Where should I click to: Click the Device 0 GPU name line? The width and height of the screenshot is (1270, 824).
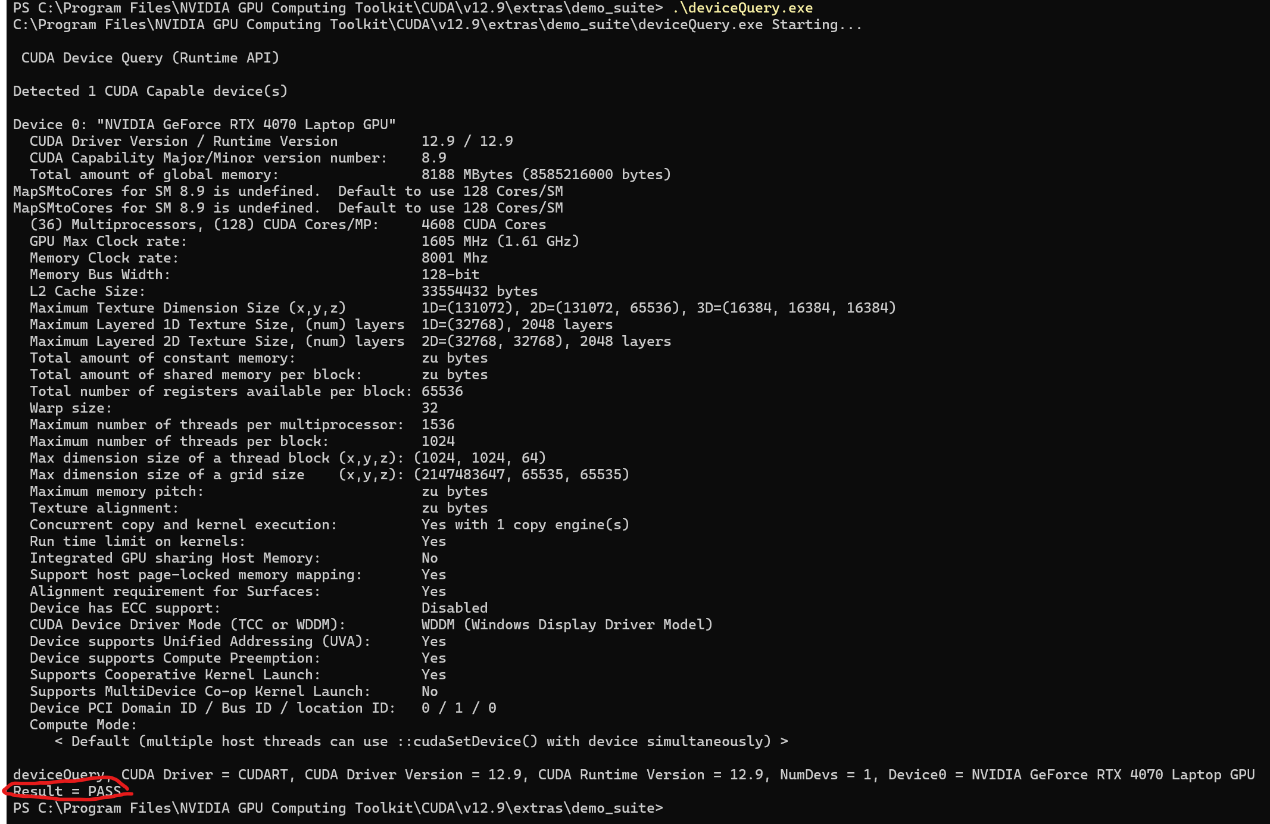tap(204, 125)
